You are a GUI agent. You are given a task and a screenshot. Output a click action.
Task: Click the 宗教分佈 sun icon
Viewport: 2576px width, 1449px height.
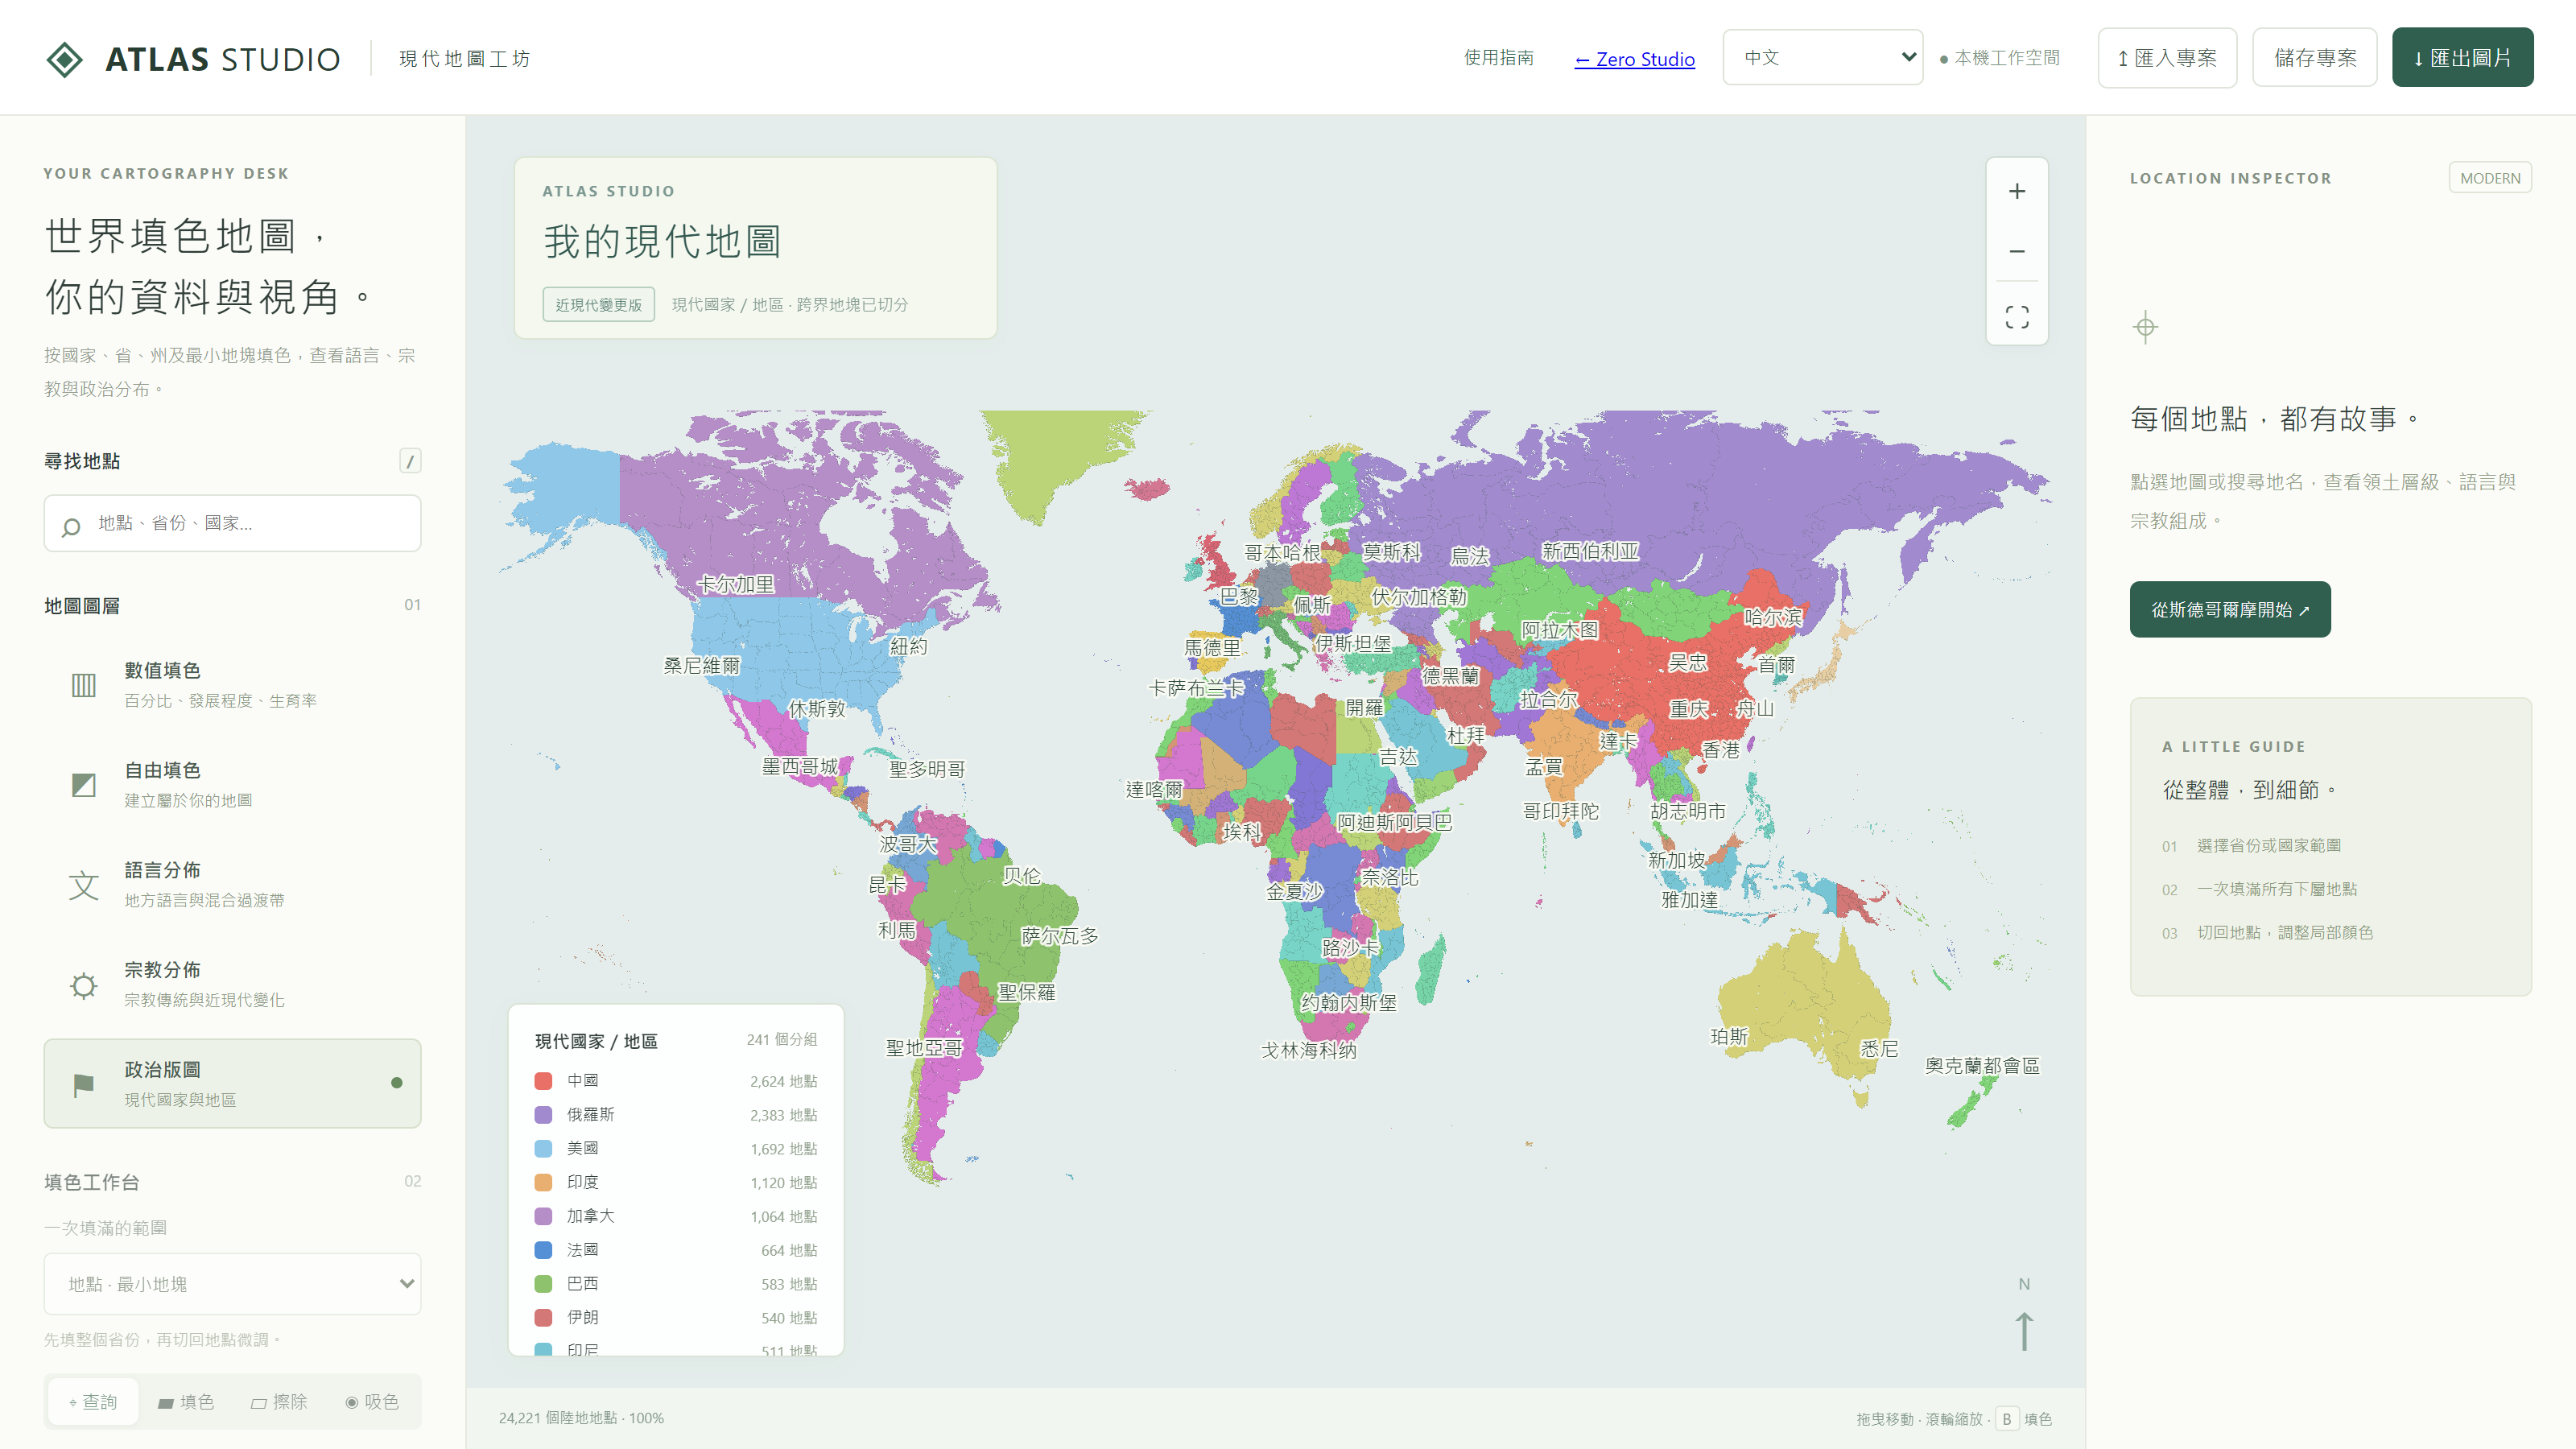[x=84, y=985]
